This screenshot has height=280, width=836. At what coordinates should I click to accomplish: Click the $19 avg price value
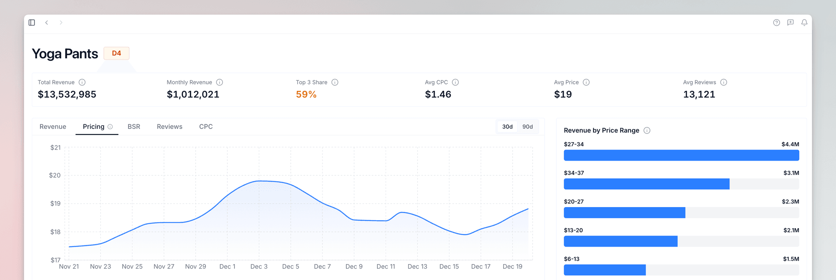563,95
